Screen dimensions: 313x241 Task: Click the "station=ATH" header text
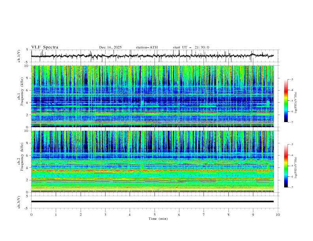147,47
